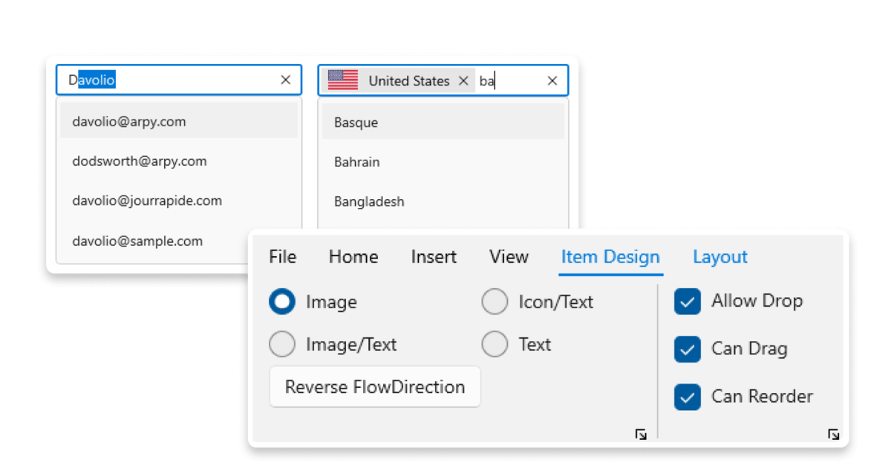
Task: Switch to the Layout tab
Action: pos(719,256)
